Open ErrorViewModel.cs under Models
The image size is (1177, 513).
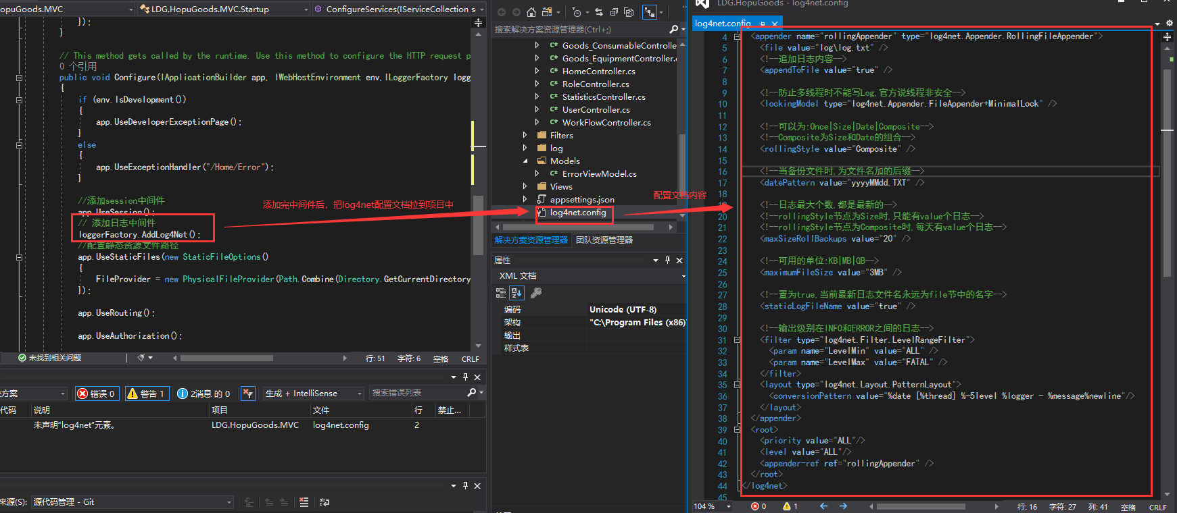[600, 174]
